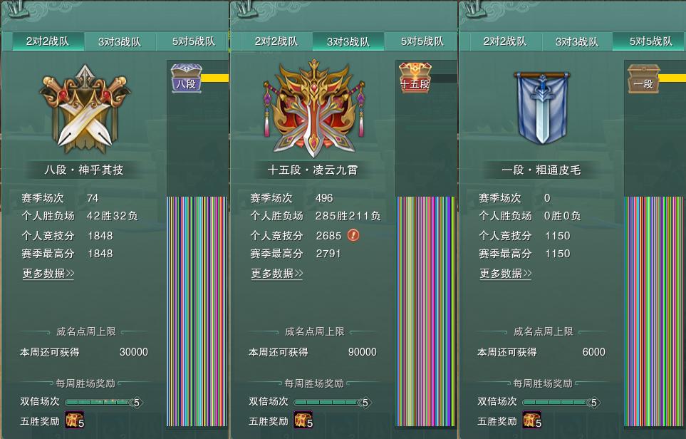The width and height of the screenshot is (686, 439).
Task: Click 五胜奖励 reward icon in 2对2 panel
Action: tap(74, 420)
